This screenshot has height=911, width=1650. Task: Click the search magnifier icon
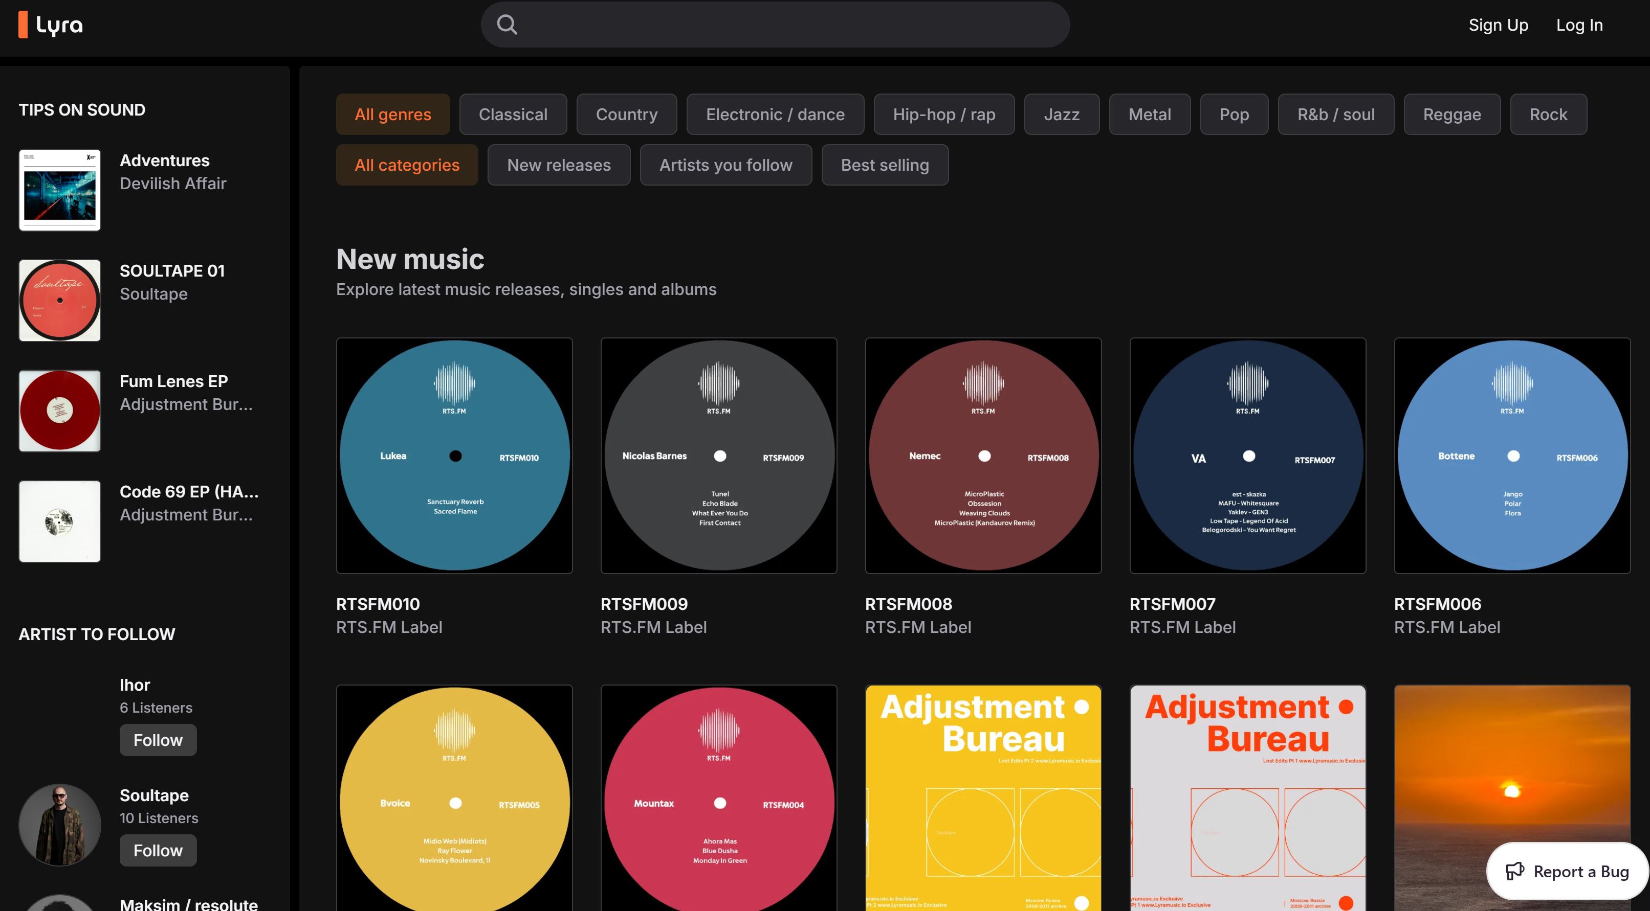507,25
